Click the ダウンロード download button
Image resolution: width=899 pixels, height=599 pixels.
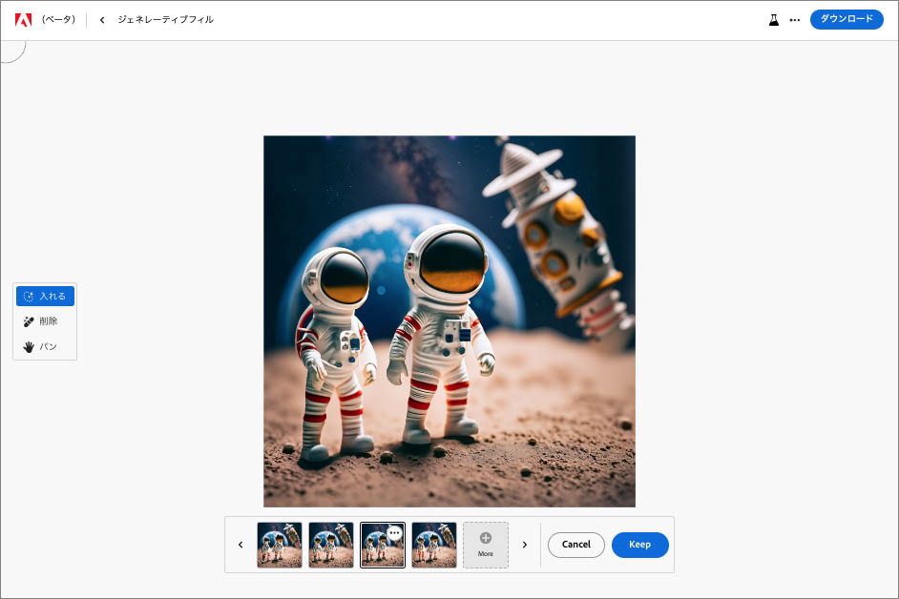coord(847,19)
